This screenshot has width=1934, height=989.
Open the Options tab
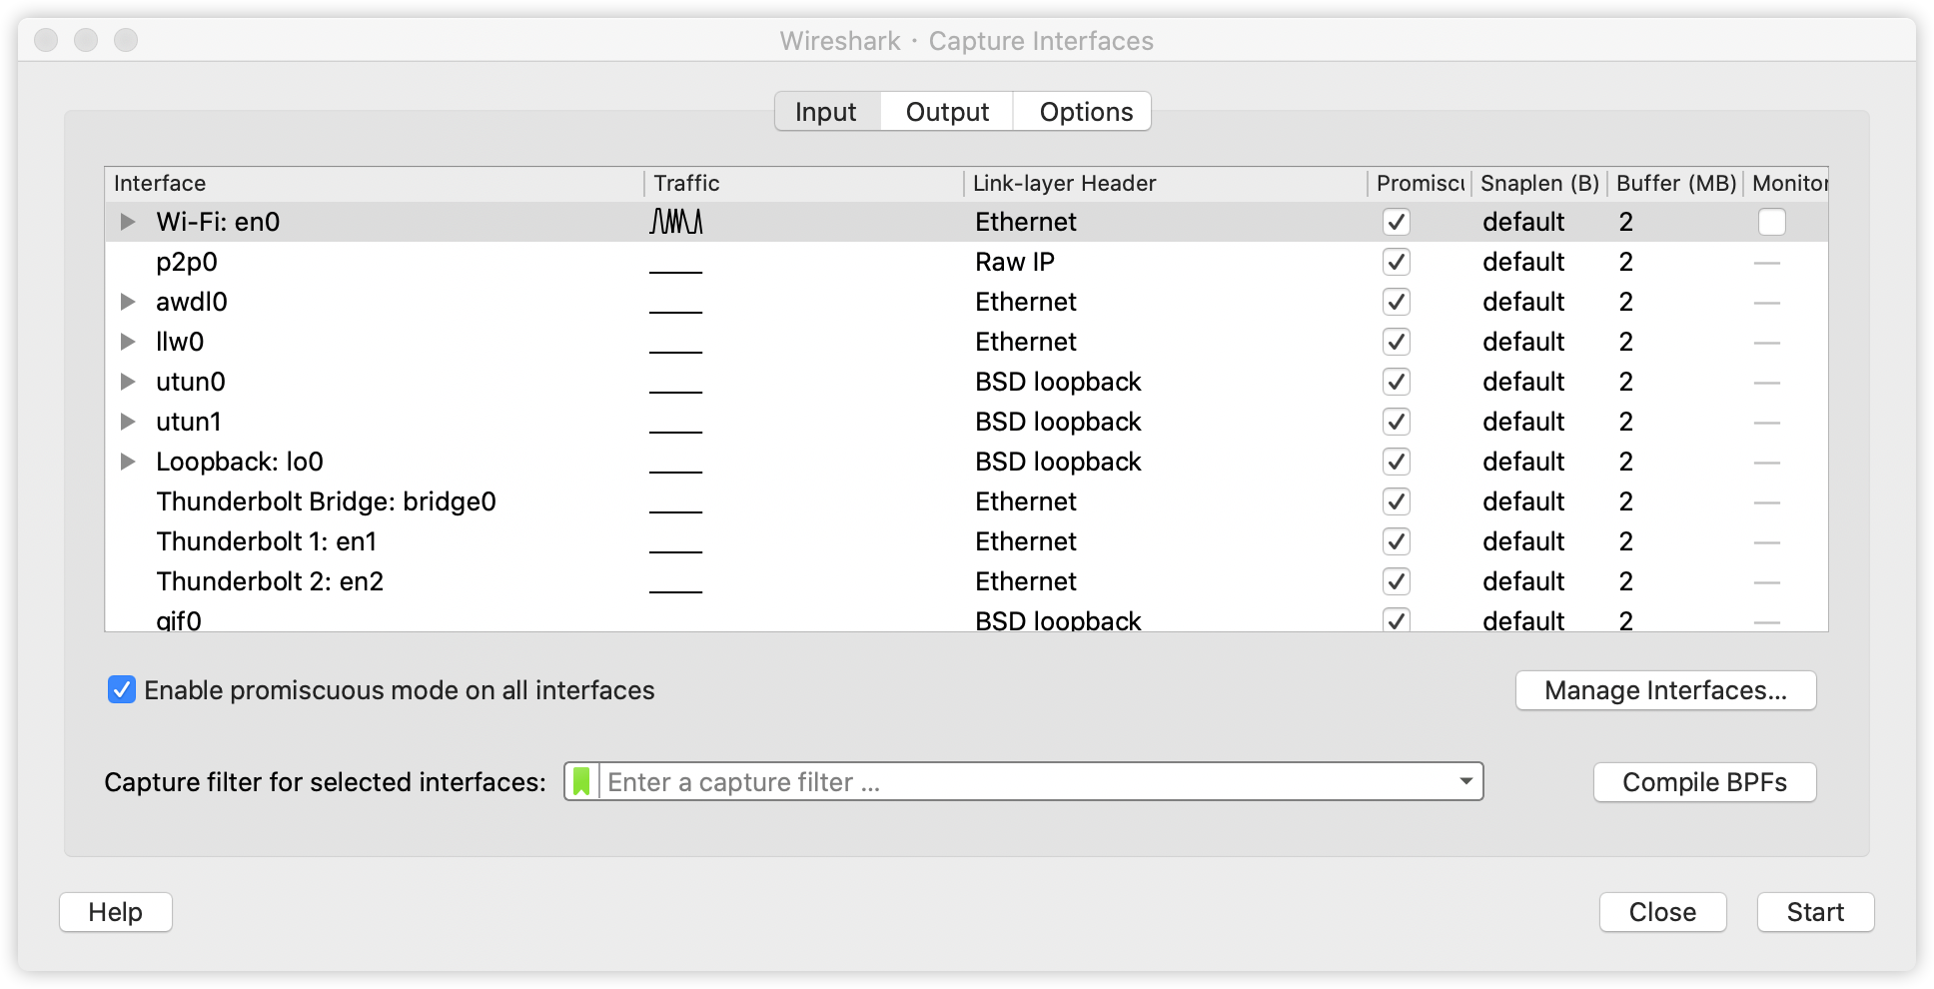(1083, 111)
